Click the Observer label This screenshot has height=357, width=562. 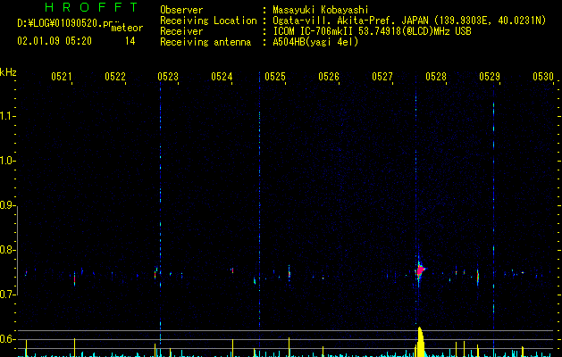181,10
